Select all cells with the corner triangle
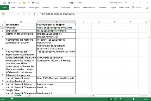This screenshot has width=151, height=101. (x=4, y=22)
